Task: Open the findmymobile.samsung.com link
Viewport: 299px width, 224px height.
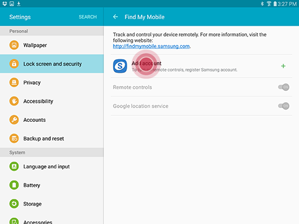Action: (151, 46)
